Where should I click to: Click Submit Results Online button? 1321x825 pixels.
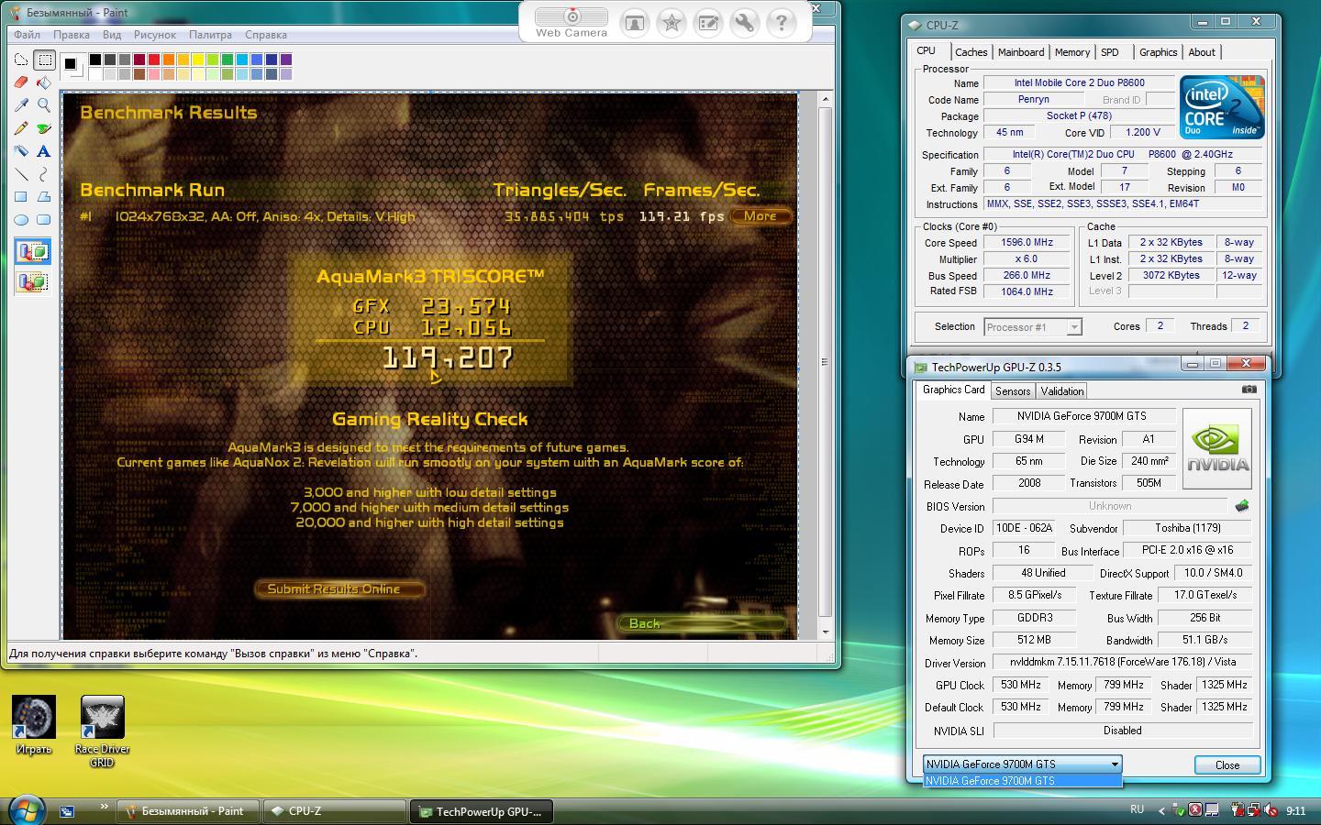click(339, 589)
